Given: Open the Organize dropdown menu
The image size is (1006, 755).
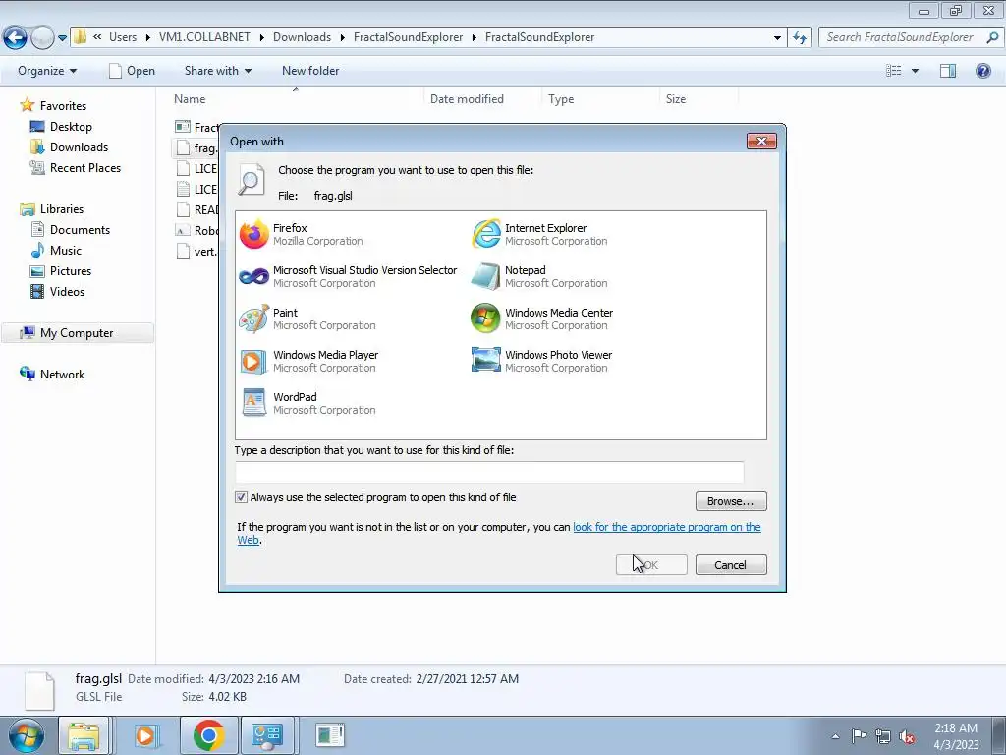Looking at the screenshot, I should point(47,71).
